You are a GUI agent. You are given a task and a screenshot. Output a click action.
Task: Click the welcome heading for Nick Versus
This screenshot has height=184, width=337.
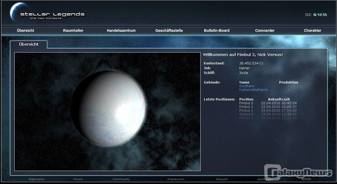point(243,55)
